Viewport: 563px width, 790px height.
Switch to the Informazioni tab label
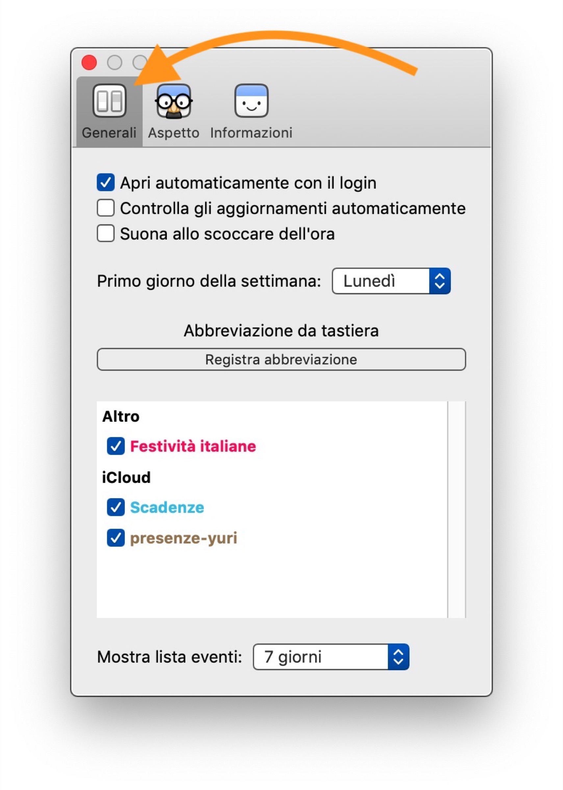tap(251, 133)
